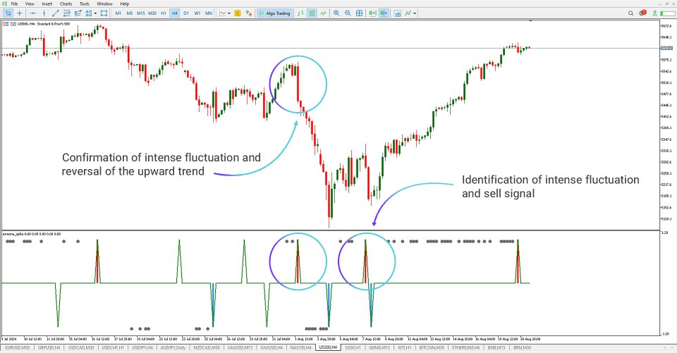Switch to the XAUUSD,M15 chart tab
This screenshot has width=677, height=353.
point(240,347)
